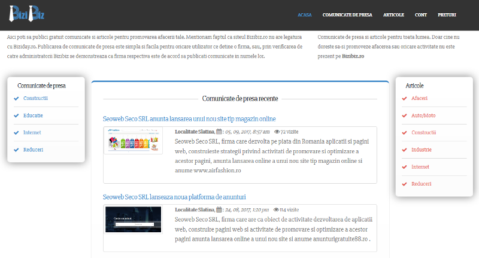Click the dark anunturi platform thumbnail
Viewport: 479px width, 258px height.
point(133,219)
